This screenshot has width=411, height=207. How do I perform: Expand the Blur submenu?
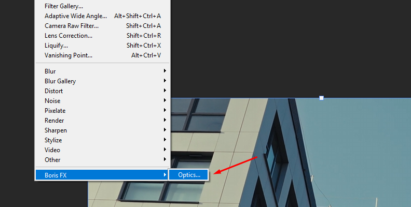tap(102, 71)
